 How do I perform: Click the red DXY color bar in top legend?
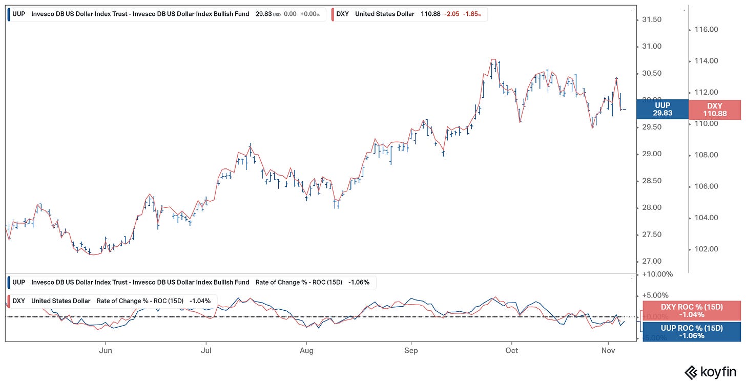point(333,14)
